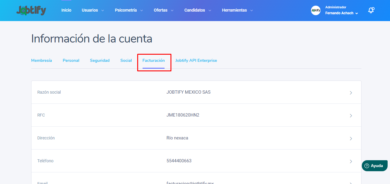Viewport: 390px width, 184px height.
Task: Click the RFC value JME180620HN2
Action: coord(183,115)
